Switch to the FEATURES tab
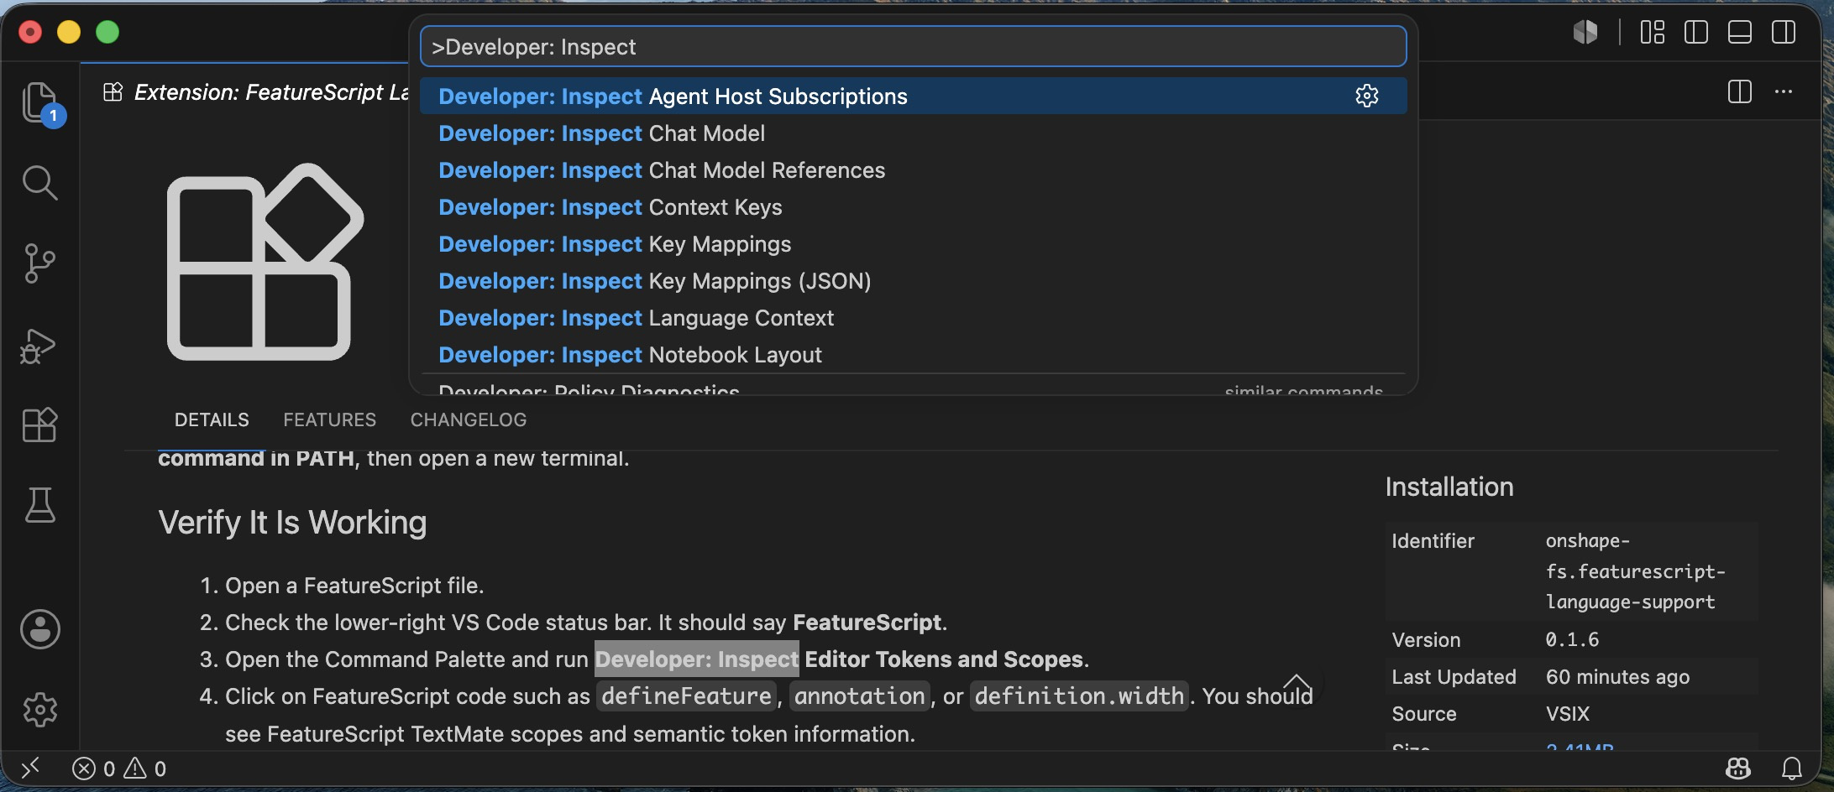Viewport: 1834px width, 792px height. pyautogui.click(x=329, y=419)
